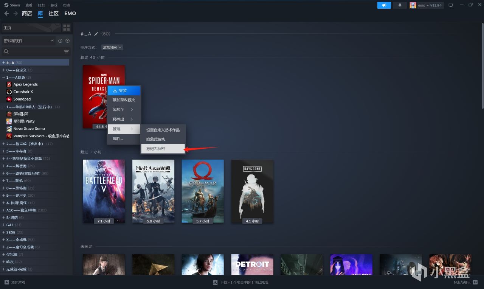The width and height of the screenshot is (484, 289).
Task: Click the NeverGrave Demo game icon
Action: point(9,129)
